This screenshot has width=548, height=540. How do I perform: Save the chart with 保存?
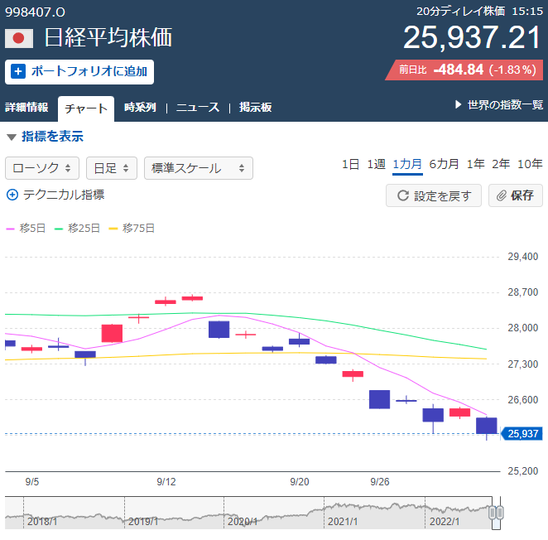tap(516, 195)
